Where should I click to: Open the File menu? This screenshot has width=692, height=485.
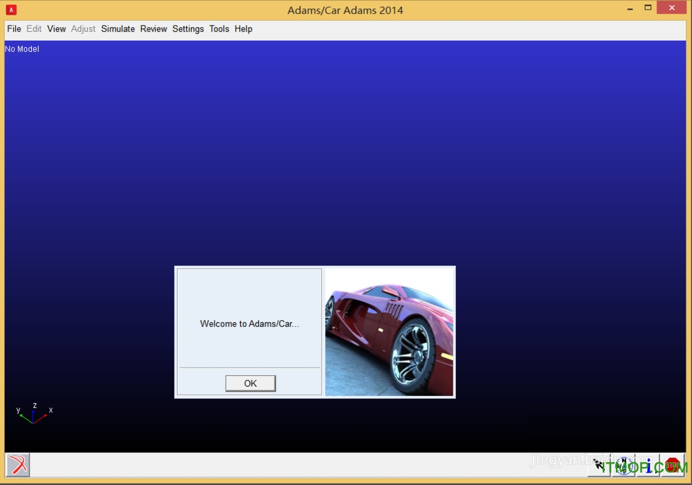[x=14, y=28]
